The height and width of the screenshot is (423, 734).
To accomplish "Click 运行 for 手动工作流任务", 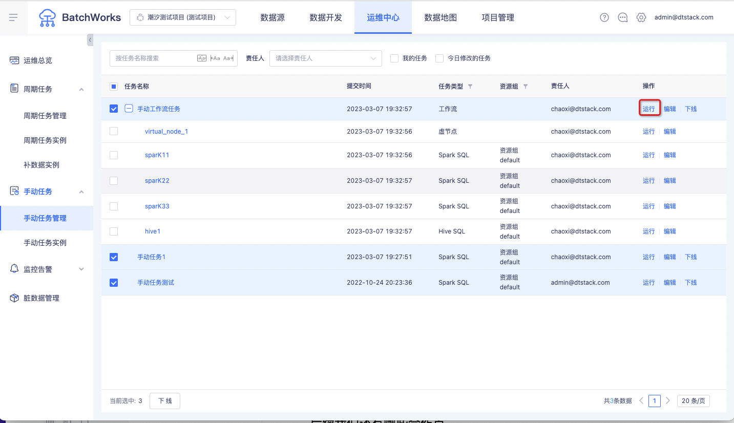I will 649,109.
